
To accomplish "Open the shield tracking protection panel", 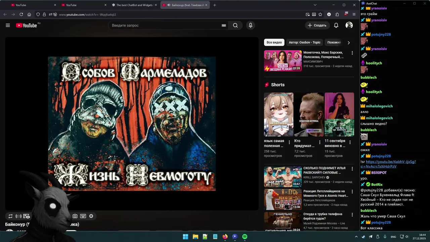I will (38, 14).
